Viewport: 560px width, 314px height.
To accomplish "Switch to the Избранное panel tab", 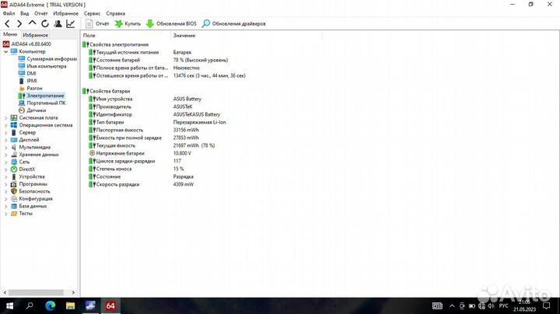I will point(35,35).
